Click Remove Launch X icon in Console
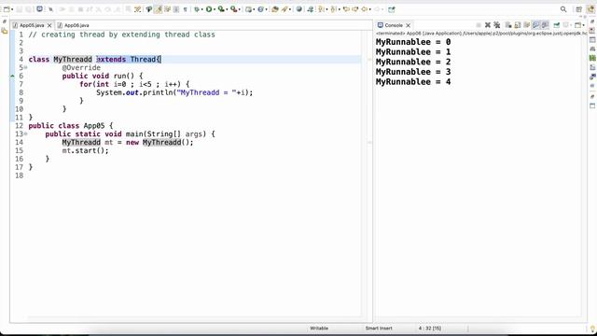 (487, 25)
